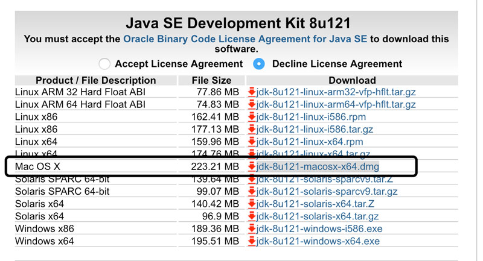Download jdk-8u121-macosx-x64.dmg file
Screen dimensions: 483x261
point(318,166)
